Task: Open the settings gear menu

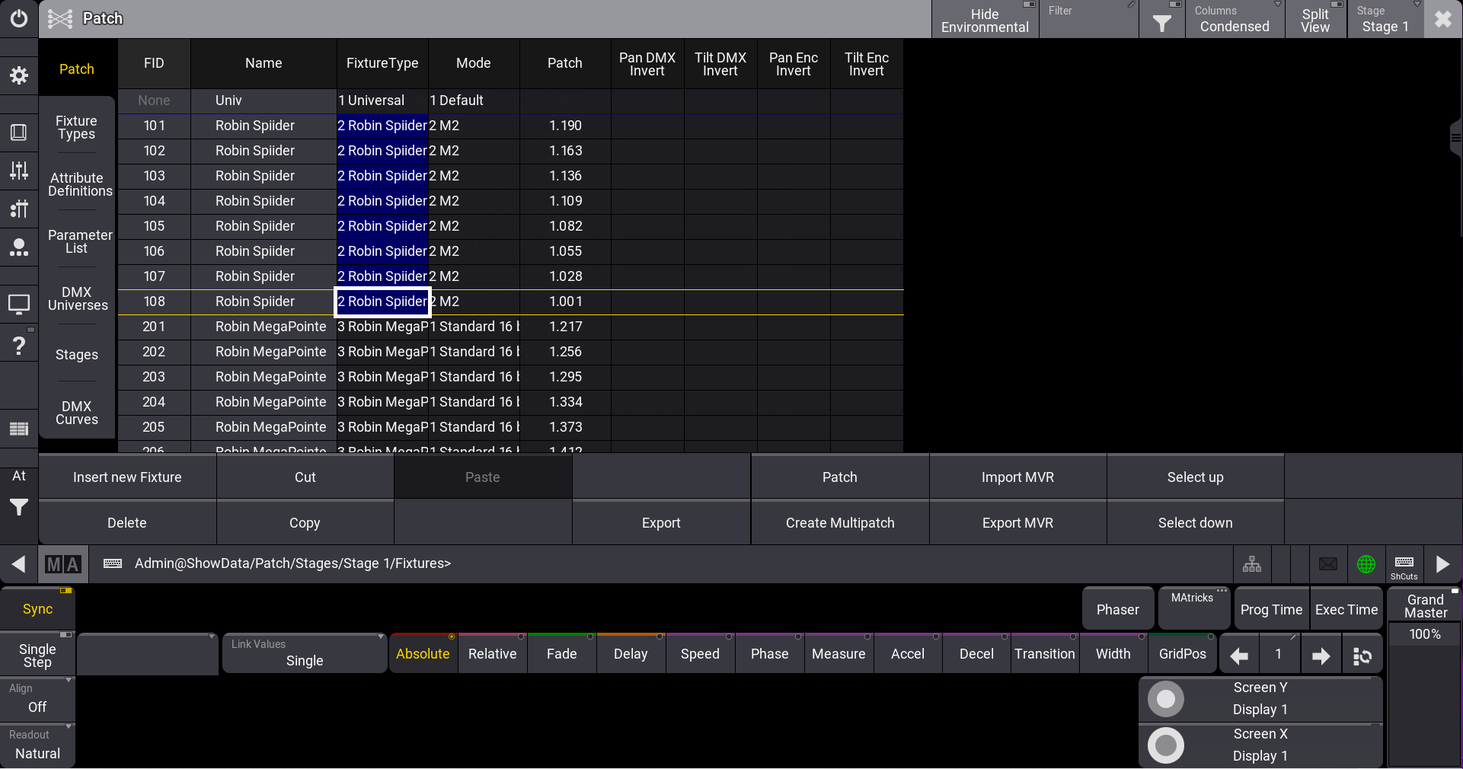Action: point(19,75)
